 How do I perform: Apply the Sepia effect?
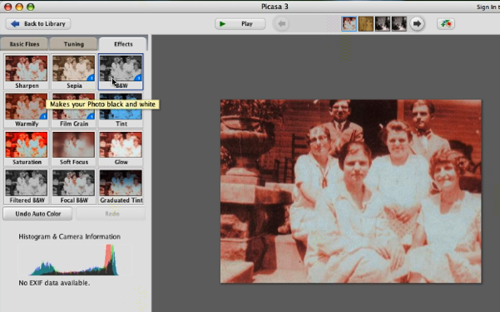tap(74, 72)
